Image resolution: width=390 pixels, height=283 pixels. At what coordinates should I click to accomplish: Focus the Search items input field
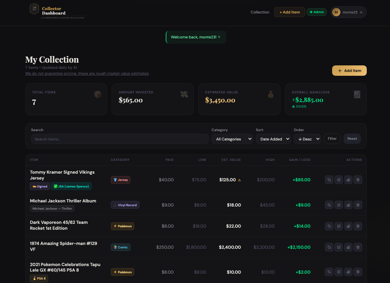click(x=120, y=139)
